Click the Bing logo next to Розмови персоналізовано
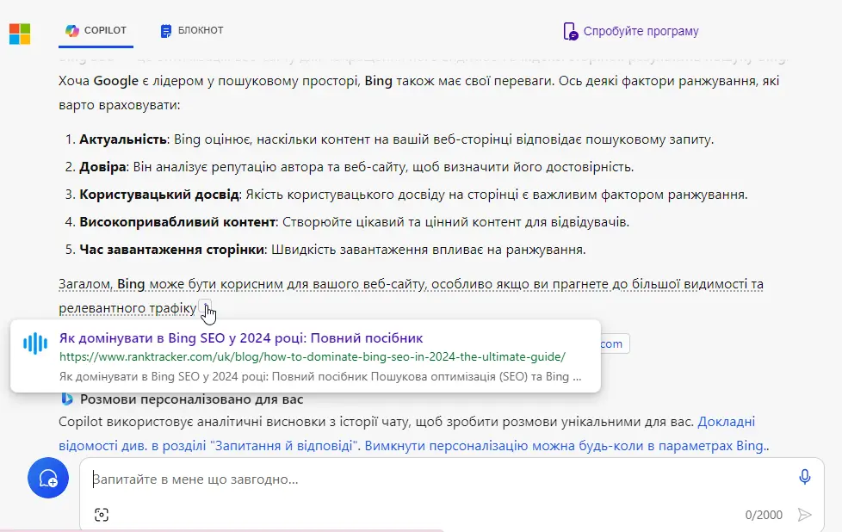Screen dimensions: 842x532 (67, 399)
